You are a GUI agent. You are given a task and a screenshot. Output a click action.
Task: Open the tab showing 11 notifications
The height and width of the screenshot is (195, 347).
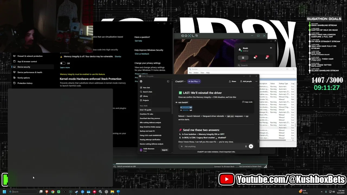pos(267,57)
